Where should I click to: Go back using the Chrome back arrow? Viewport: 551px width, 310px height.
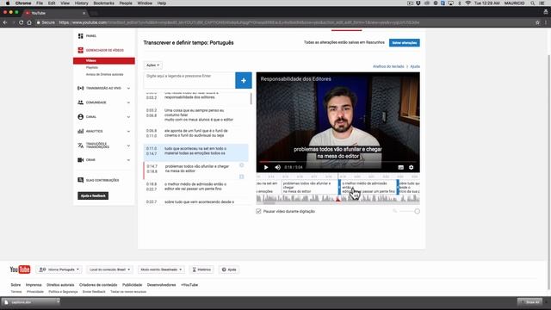pyautogui.click(x=5, y=22)
